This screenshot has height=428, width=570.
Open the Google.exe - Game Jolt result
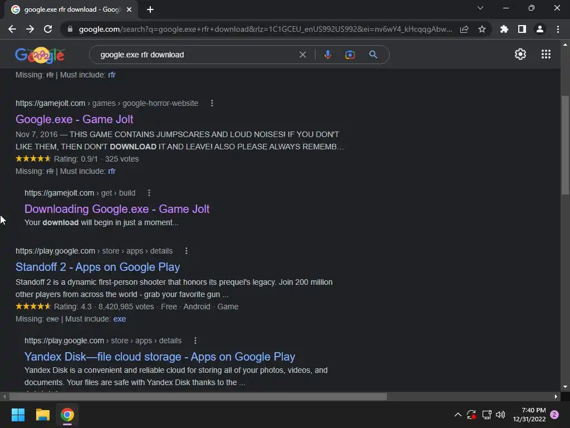coord(75,119)
